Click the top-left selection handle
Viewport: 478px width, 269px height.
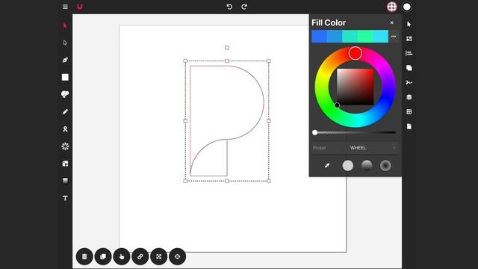click(185, 61)
